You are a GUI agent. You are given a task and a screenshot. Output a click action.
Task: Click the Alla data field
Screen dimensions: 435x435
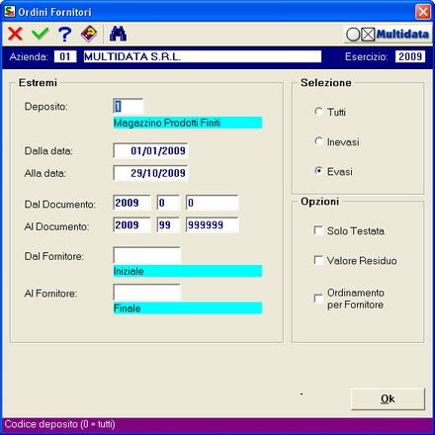click(x=150, y=173)
